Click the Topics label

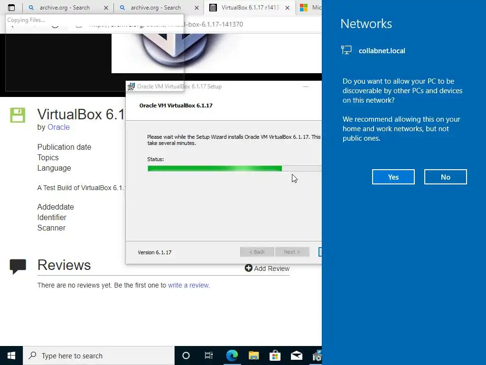click(x=48, y=157)
